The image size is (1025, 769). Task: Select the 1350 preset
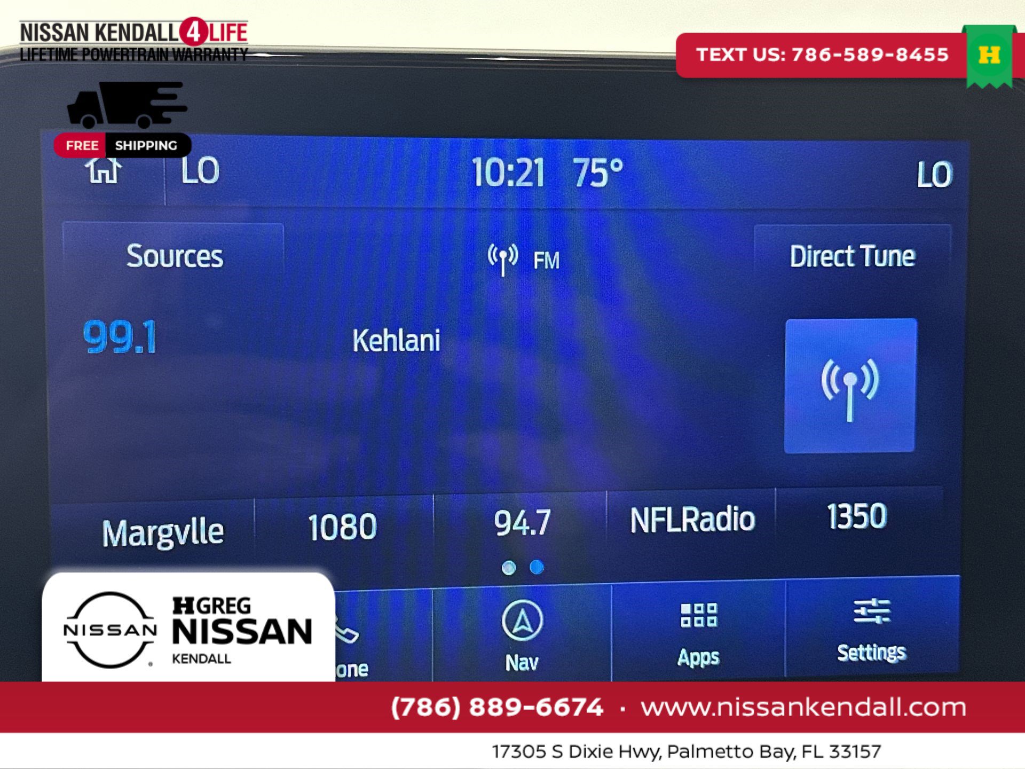tap(857, 516)
